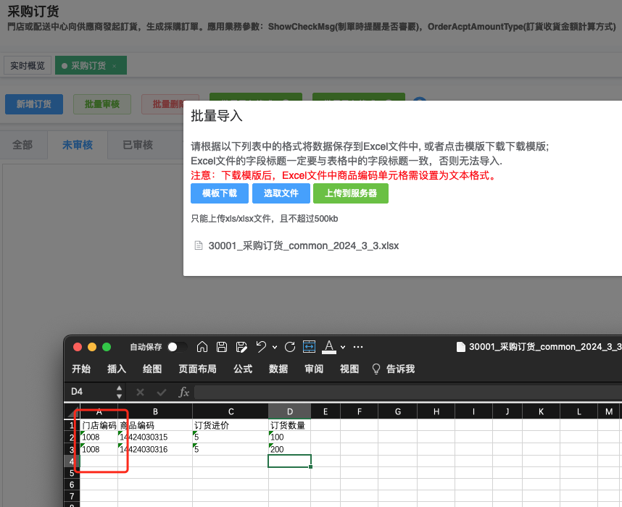Image resolution: width=622 pixels, height=507 pixels.
Task: Click the Redo circular arrow icon
Action: 290,347
